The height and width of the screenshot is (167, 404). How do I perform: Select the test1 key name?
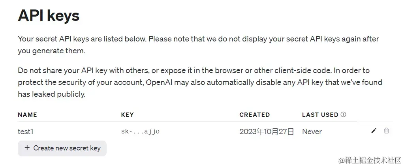point(26,131)
